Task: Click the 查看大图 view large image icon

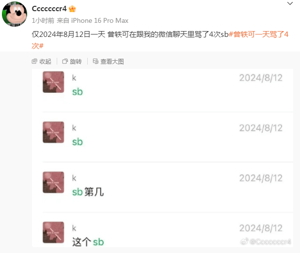Action: (x=95, y=61)
